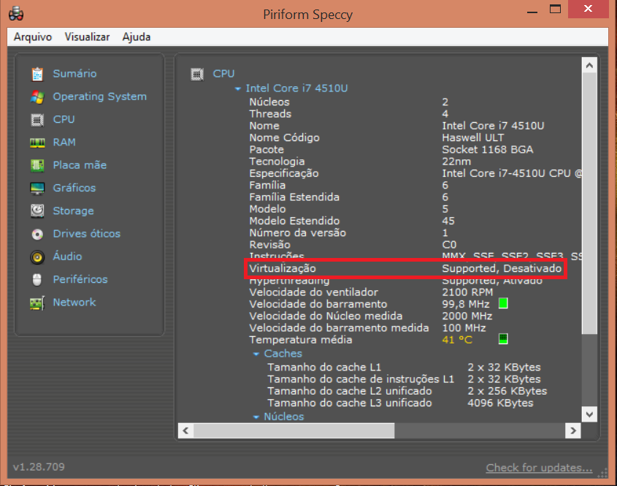Click the CPU heading in main panel
617x486 pixels.
coord(223,74)
